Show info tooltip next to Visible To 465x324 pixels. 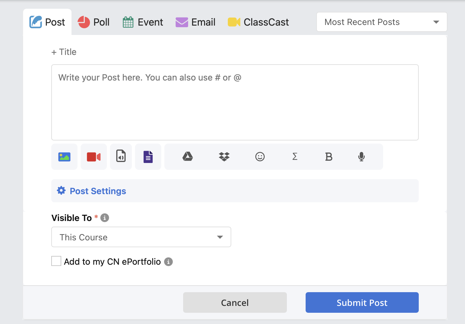105,218
